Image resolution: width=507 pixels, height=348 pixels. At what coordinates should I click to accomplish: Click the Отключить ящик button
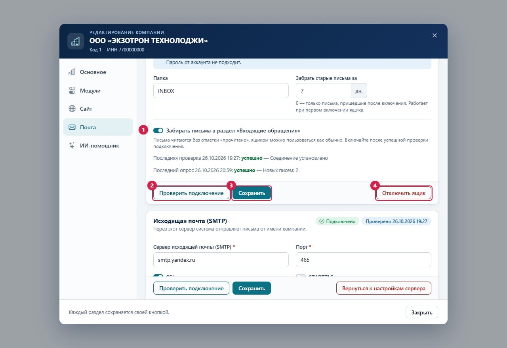pos(404,193)
